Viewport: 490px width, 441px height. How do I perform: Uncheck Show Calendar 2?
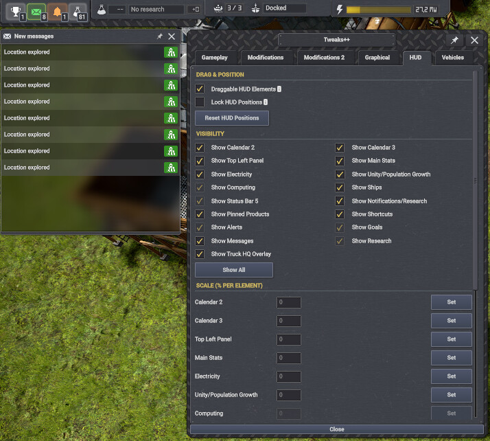pos(200,147)
